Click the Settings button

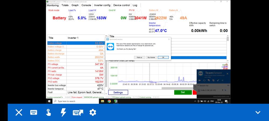pos(118,92)
